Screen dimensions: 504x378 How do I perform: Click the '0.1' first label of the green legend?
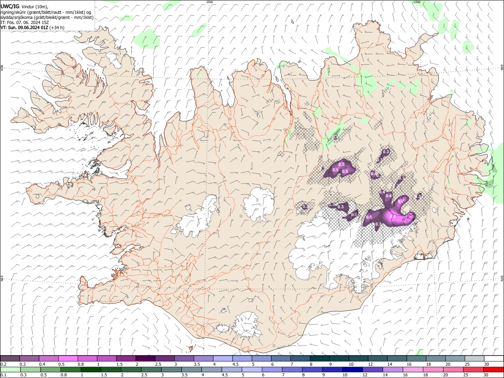[3, 375]
